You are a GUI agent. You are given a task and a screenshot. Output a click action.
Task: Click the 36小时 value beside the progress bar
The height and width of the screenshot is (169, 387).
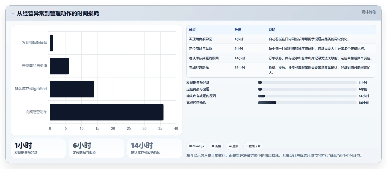coord(364,103)
